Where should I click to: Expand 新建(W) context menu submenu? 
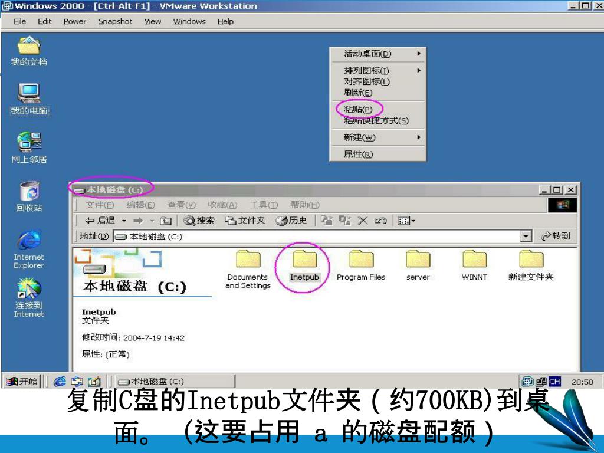378,137
